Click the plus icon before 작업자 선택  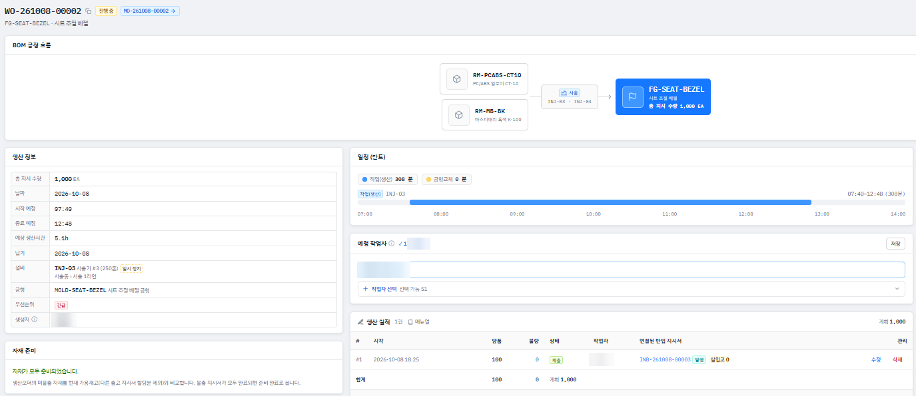[x=365, y=289]
